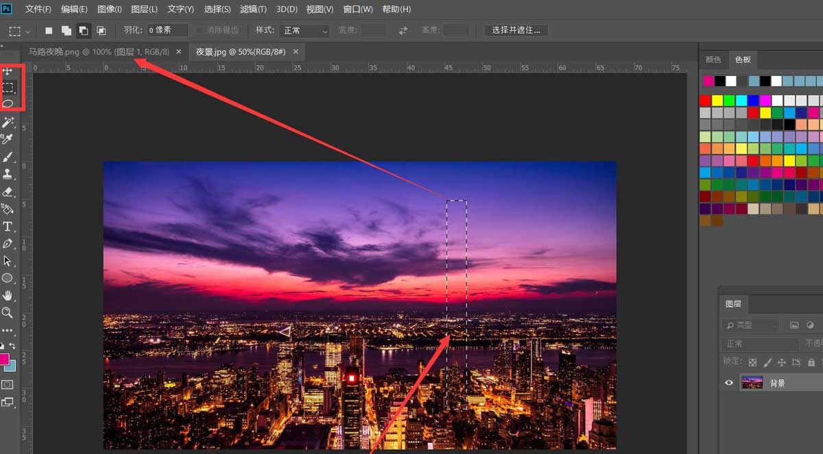
Task: Swap foreground and background colors
Action: (x=12, y=346)
